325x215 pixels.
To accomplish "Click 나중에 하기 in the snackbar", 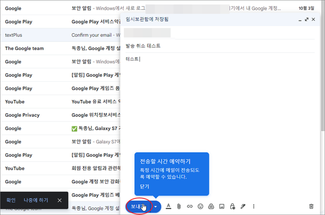I will (36, 200).
